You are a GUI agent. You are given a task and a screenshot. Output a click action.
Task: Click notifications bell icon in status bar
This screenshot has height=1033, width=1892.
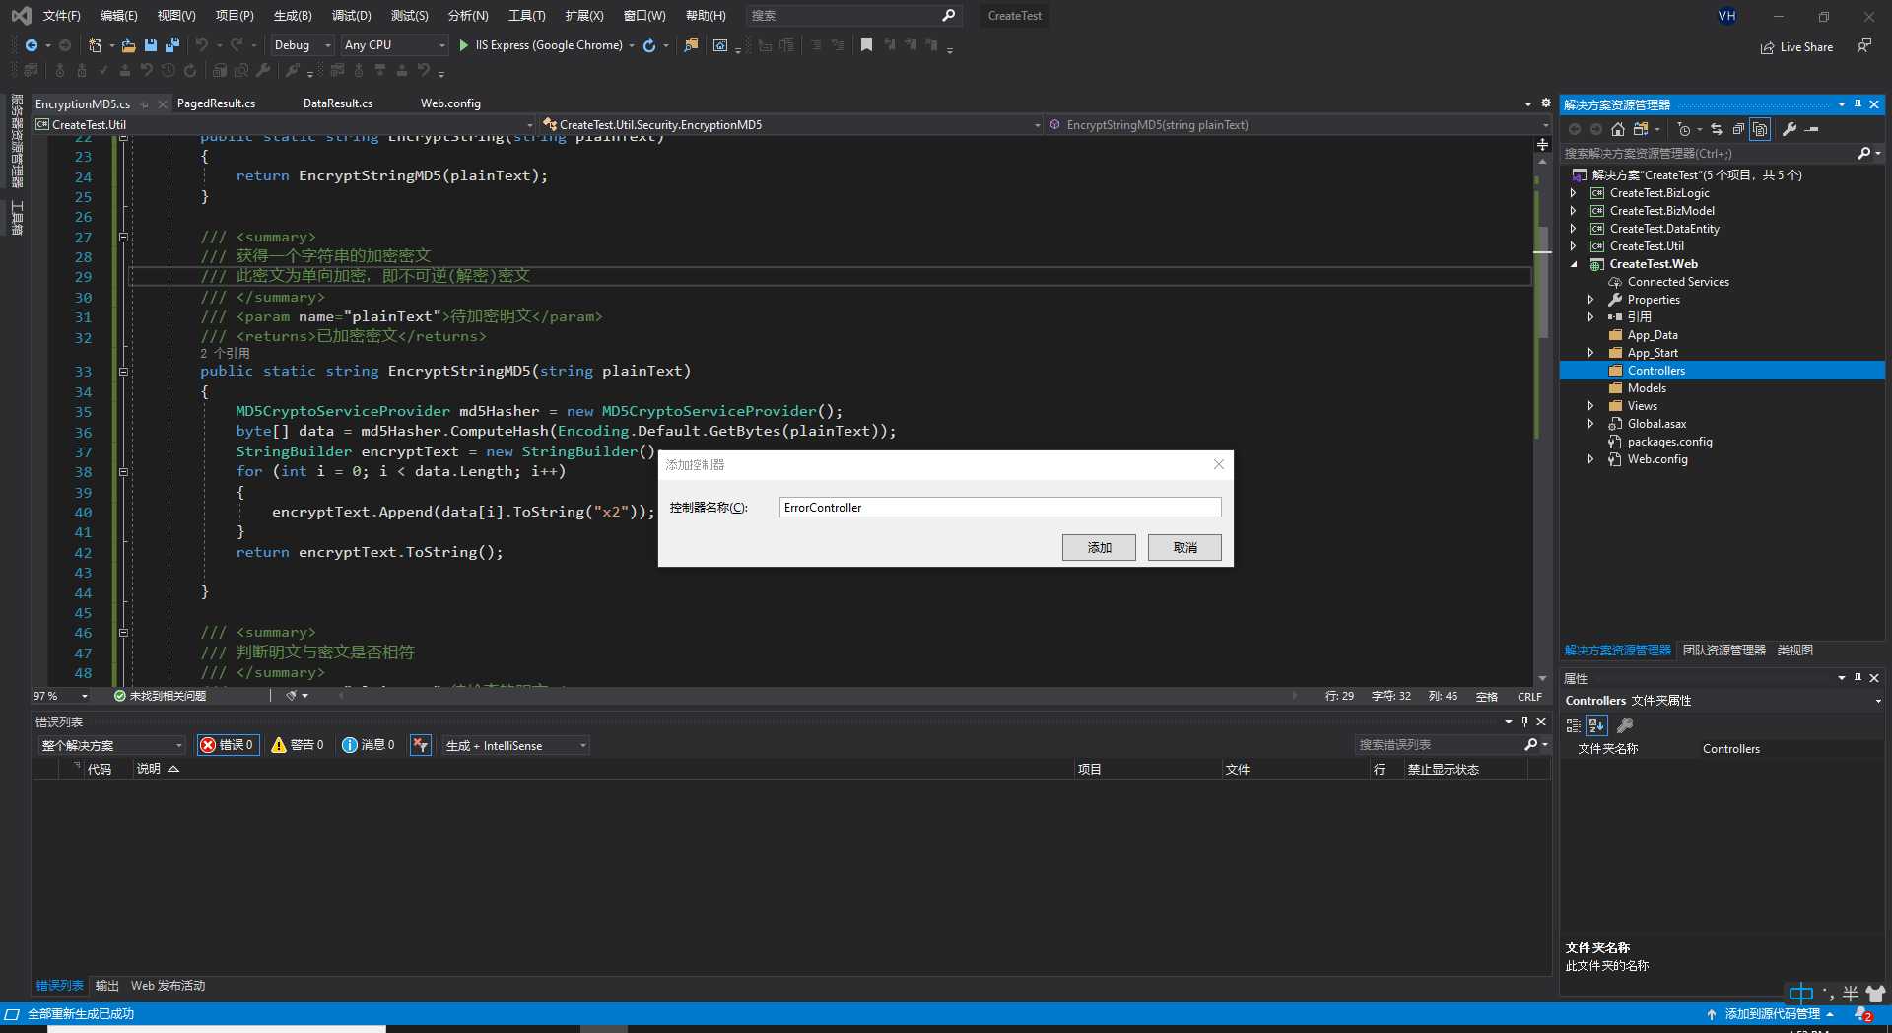pyautogui.click(x=1862, y=1014)
